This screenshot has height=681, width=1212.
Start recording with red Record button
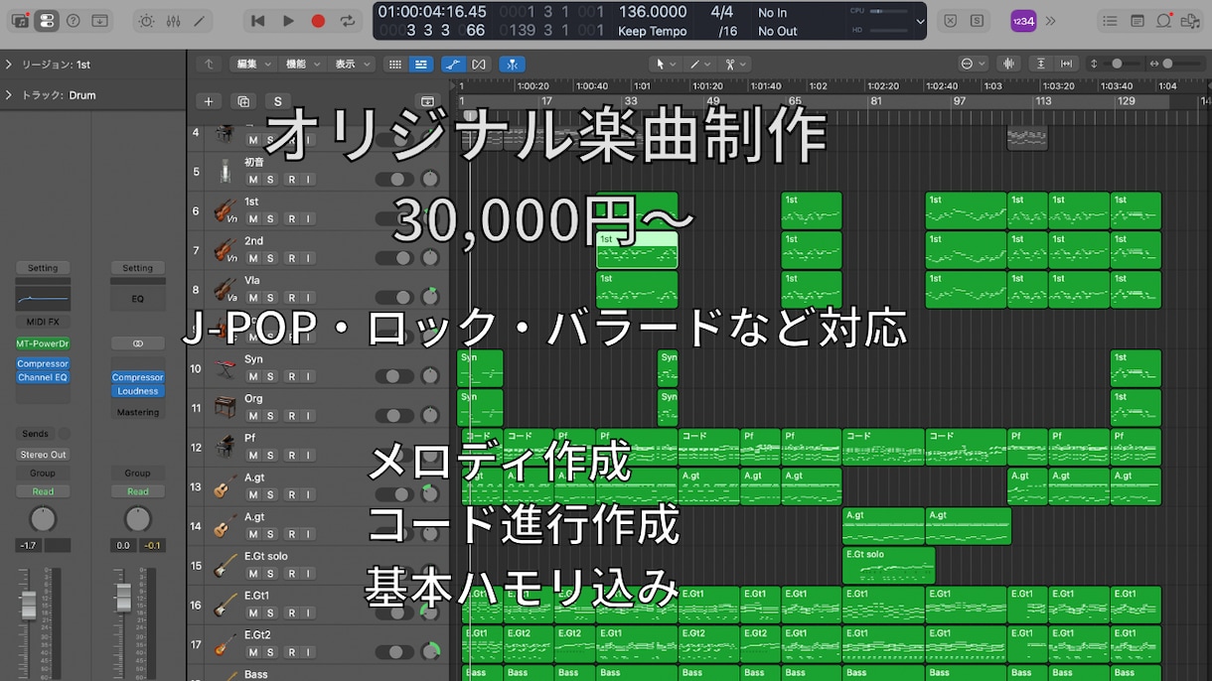(x=318, y=21)
